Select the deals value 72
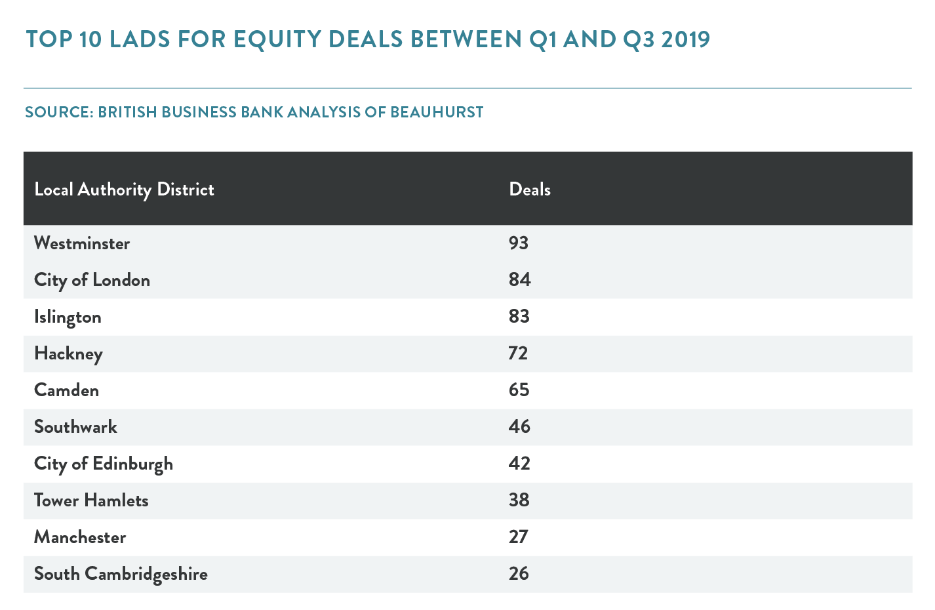 coord(518,354)
